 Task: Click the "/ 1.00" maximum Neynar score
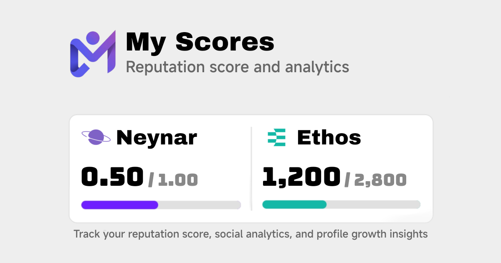[x=173, y=180]
